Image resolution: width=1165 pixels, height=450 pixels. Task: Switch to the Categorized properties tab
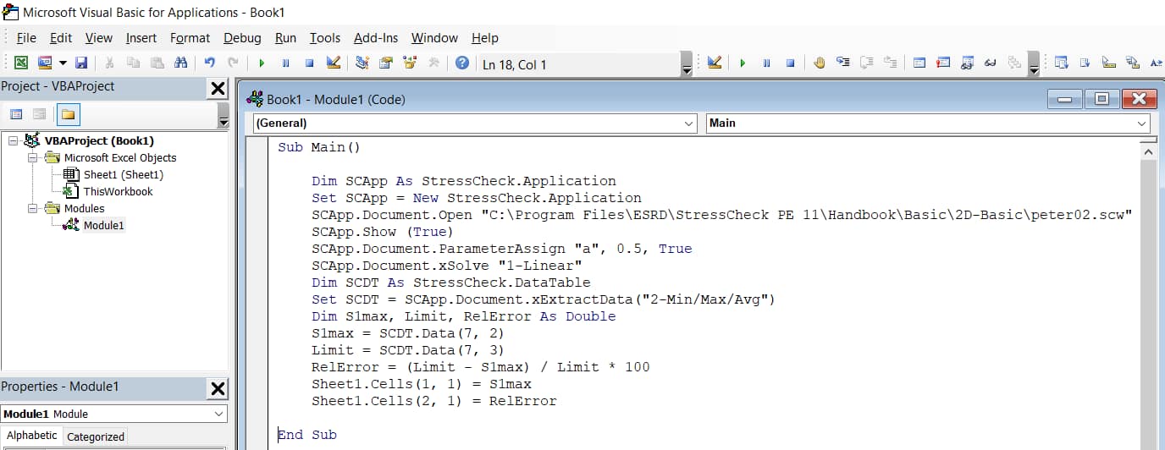pyautogui.click(x=96, y=436)
